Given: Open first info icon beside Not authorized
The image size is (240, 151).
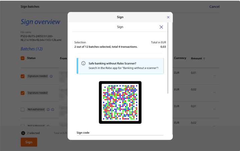Looking at the screenshot, I should click(x=48, y=109).
